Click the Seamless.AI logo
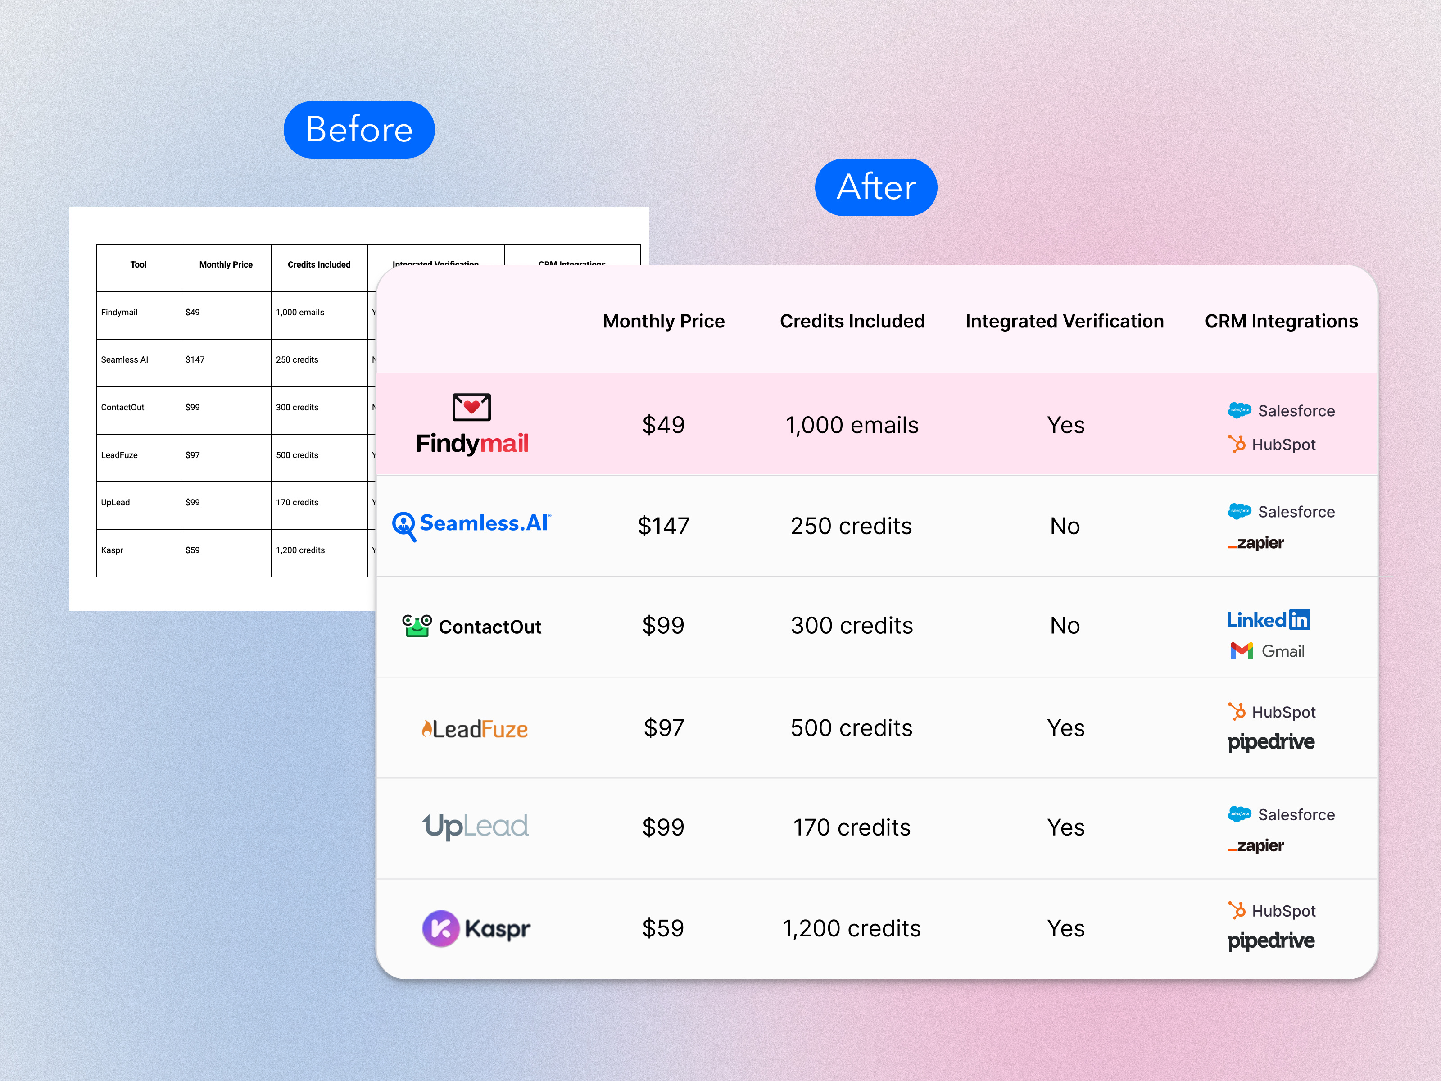Image resolution: width=1441 pixels, height=1081 pixels. click(471, 526)
